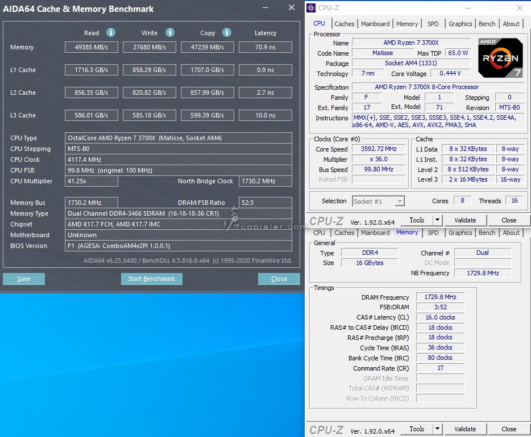This screenshot has width=531, height=437.
Task: Click the Chipset field in AIDA64
Action: click(179, 224)
